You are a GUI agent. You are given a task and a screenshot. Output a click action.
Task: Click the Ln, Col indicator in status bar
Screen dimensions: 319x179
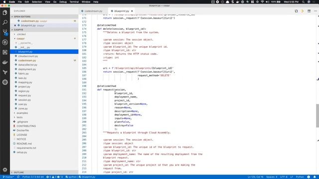255,177
